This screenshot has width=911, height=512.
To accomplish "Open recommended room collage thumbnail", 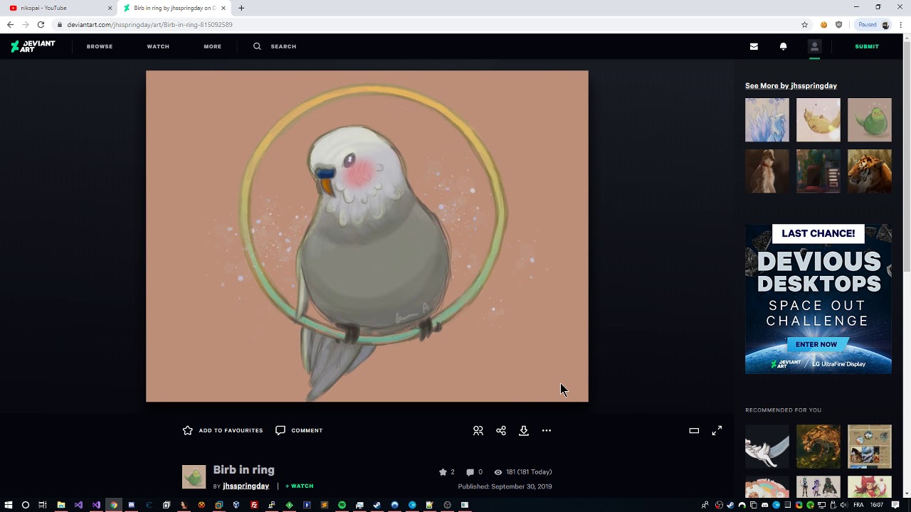I will [x=870, y=447].
